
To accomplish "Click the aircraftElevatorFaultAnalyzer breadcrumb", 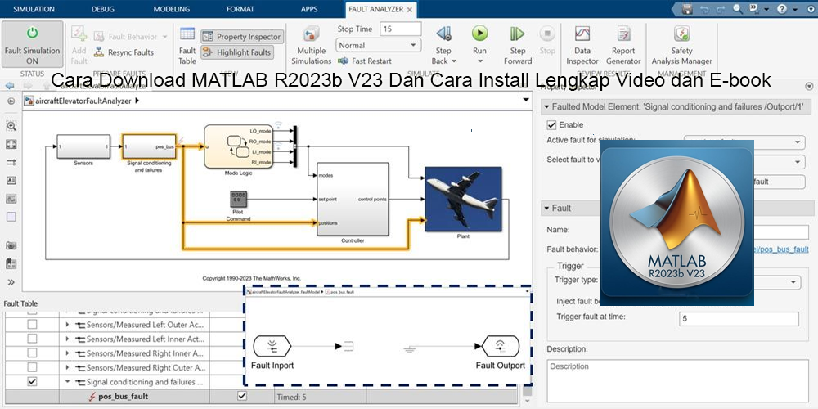I will [84, 101].
